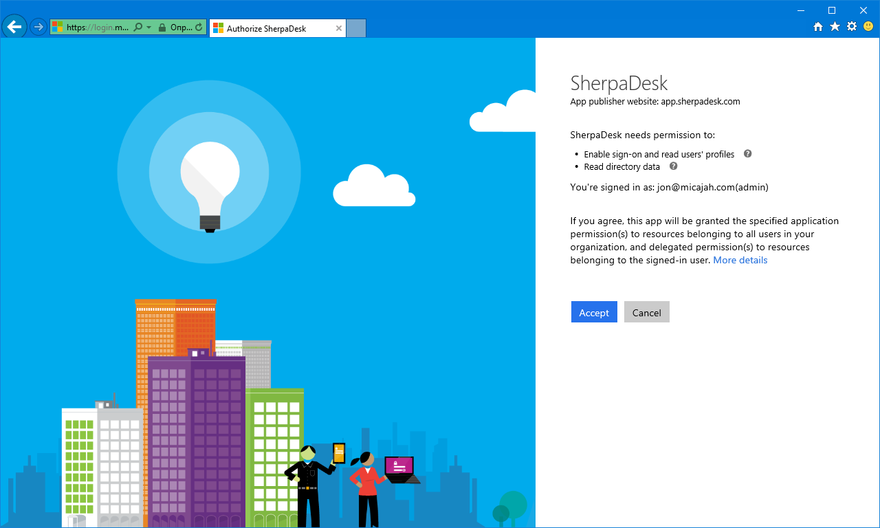This screenshot has width=880, height=528.
Task: Click the search magnifier in the address bar
Action: [x=137, y=27]
